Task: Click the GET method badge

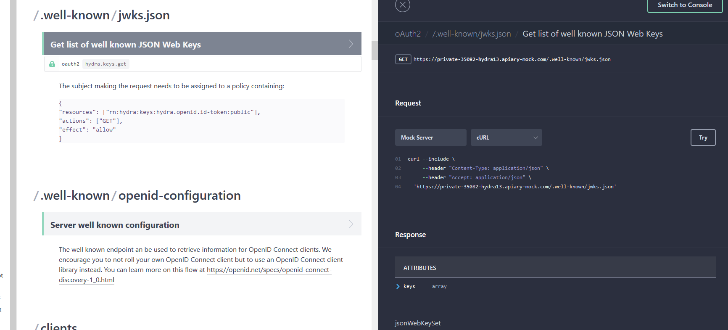Action: pos(403,59)
